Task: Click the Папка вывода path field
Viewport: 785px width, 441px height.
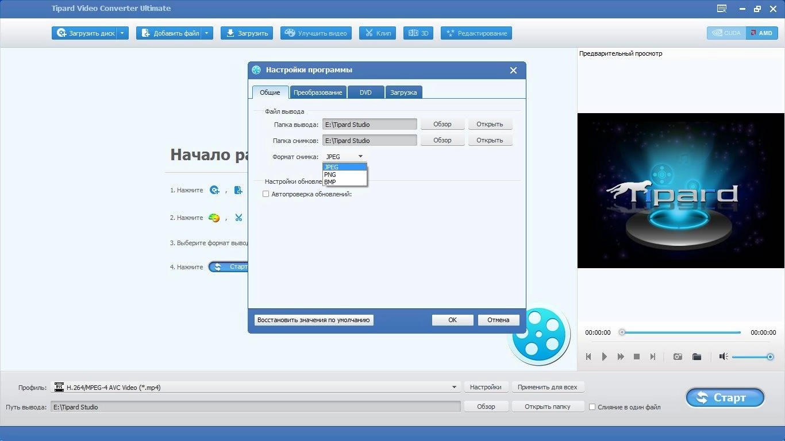Action: click(x=370, y=124)
